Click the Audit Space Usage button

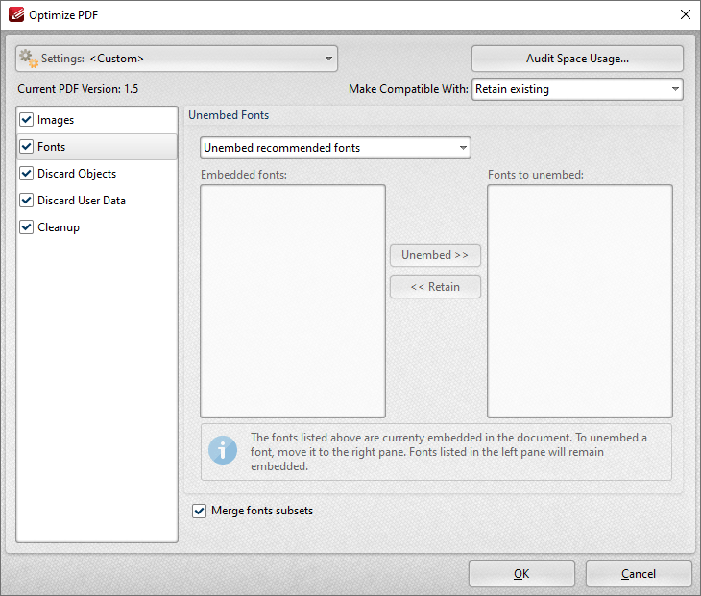click(577, 59)
